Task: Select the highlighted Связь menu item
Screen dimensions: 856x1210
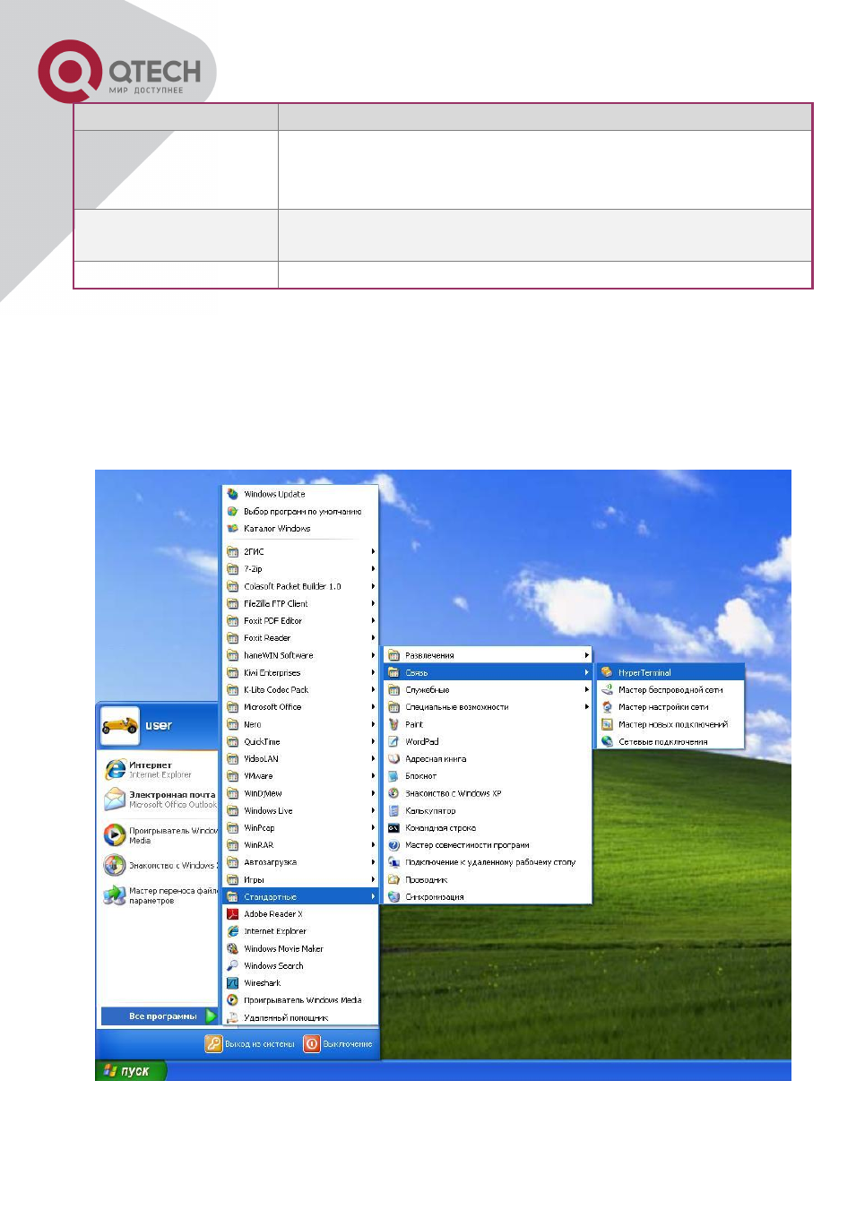Action: point(488,672)
